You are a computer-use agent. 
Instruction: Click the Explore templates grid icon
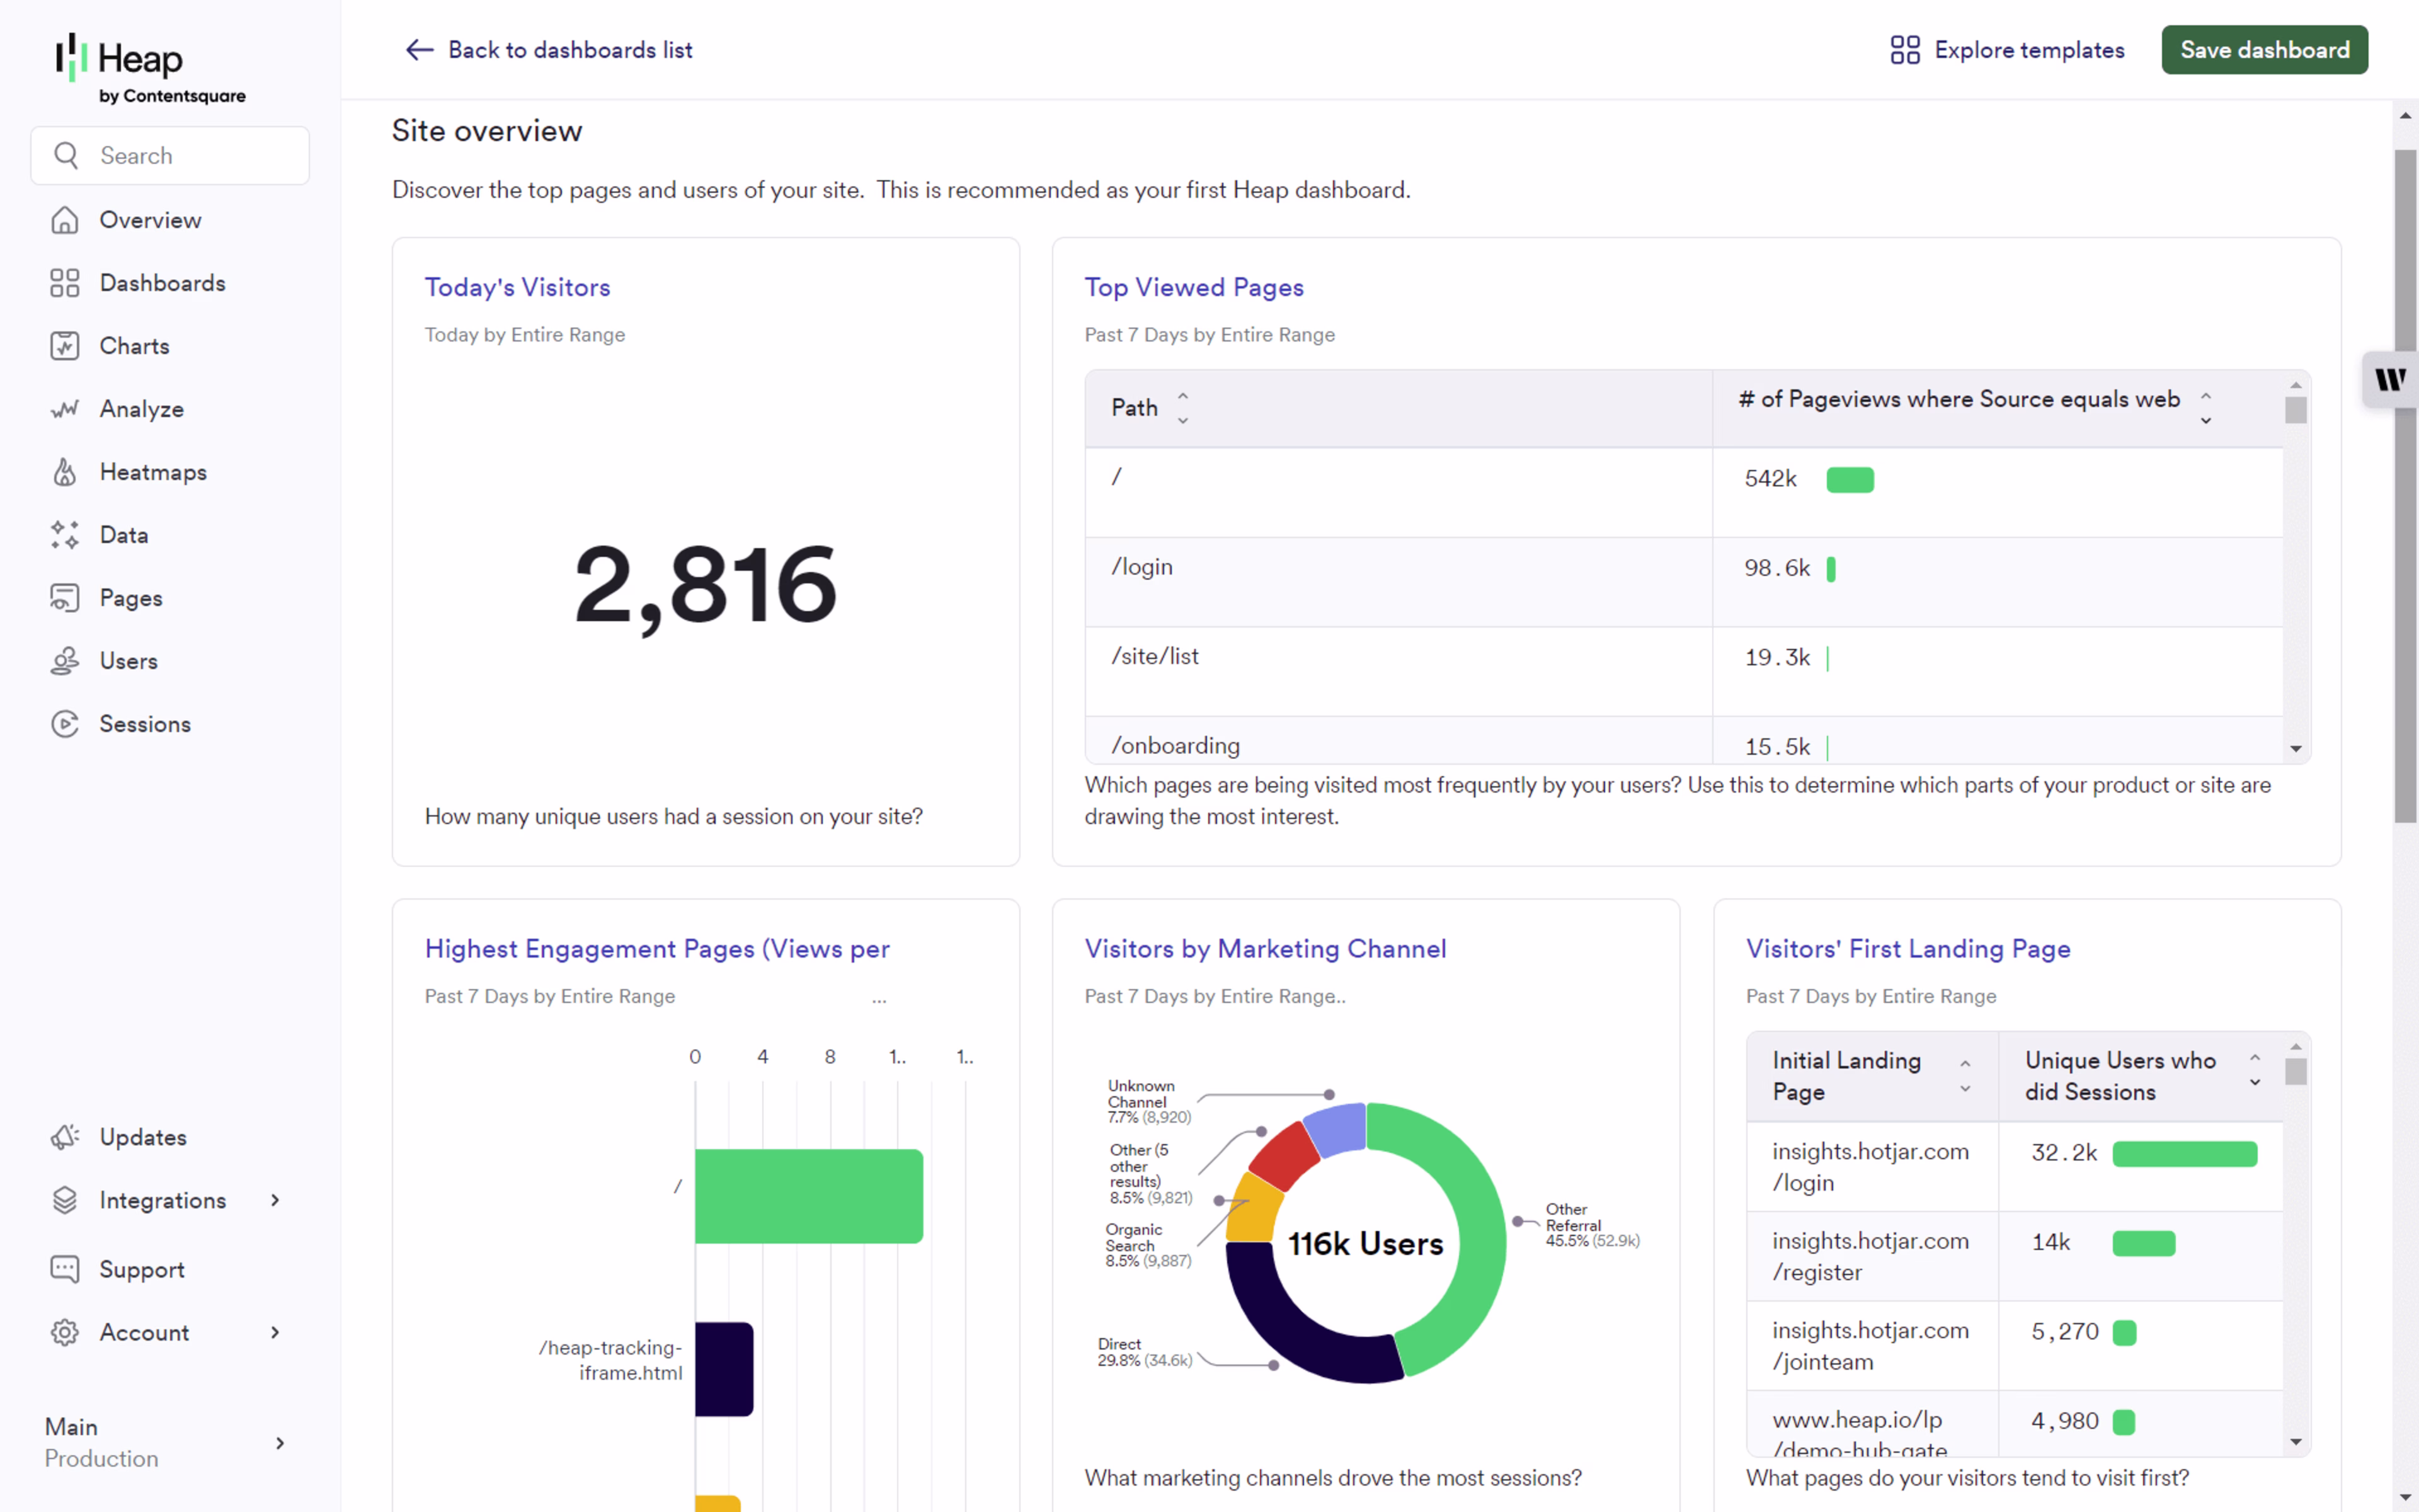pos(1904,50)
